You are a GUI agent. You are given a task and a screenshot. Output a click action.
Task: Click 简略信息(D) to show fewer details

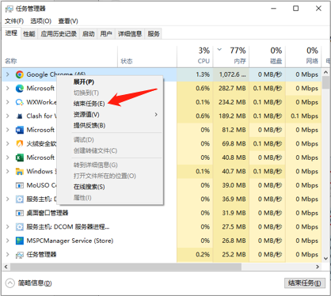point(35,283)
